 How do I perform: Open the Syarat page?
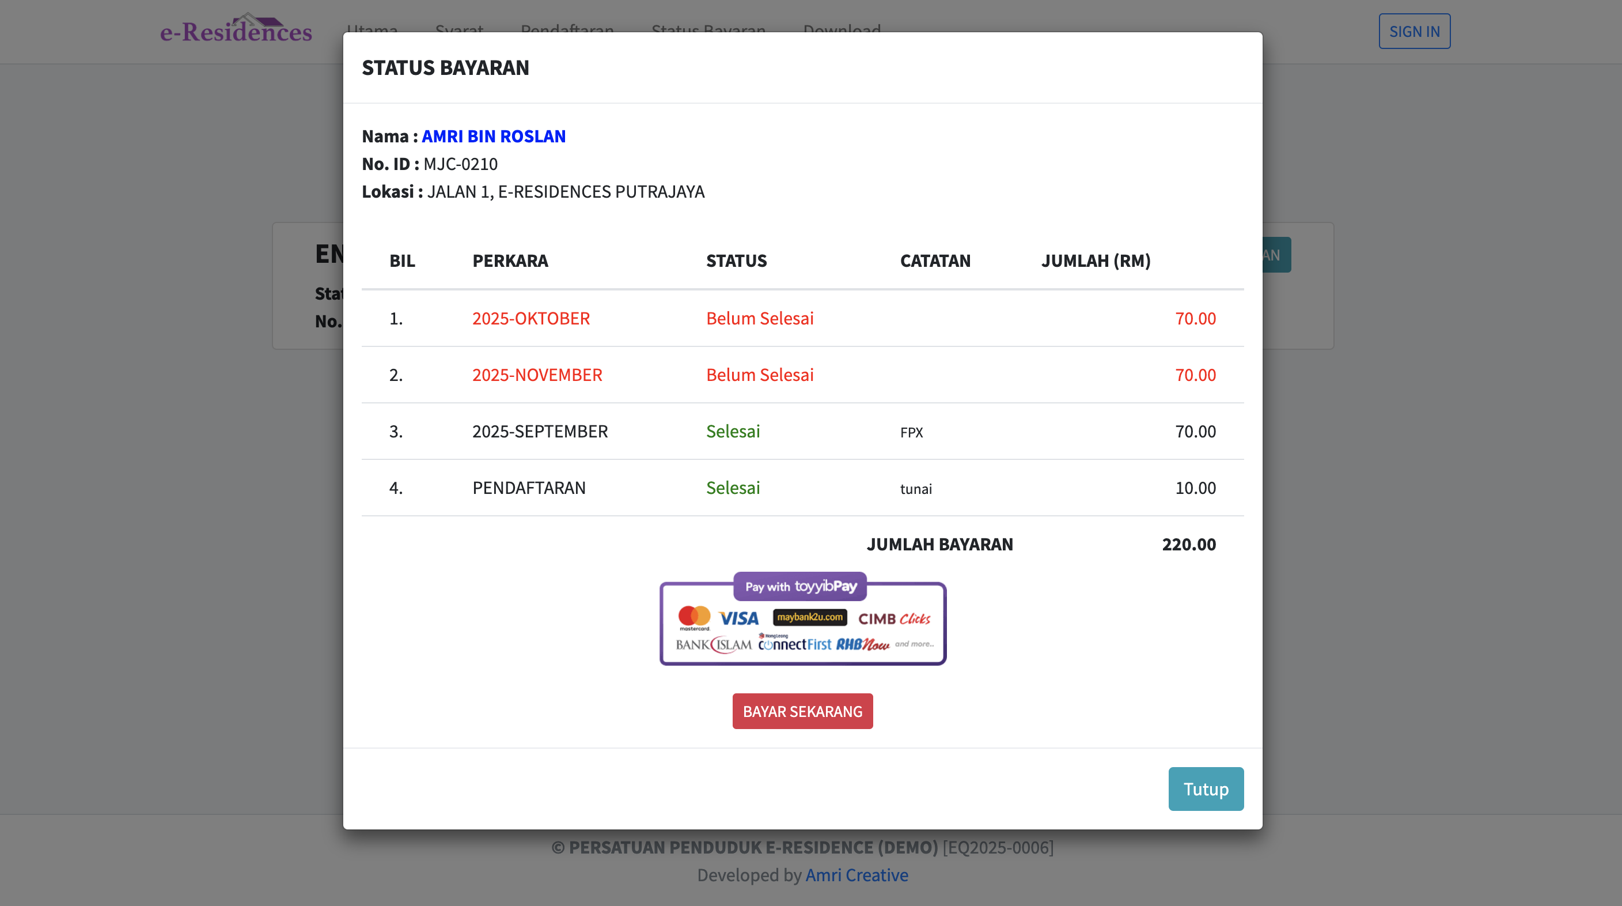coord(459,30)
